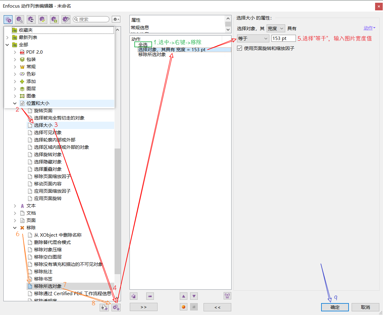Expand the 图层 category
This screenshot has height=315, width=383.
click(x=15, y=89)
